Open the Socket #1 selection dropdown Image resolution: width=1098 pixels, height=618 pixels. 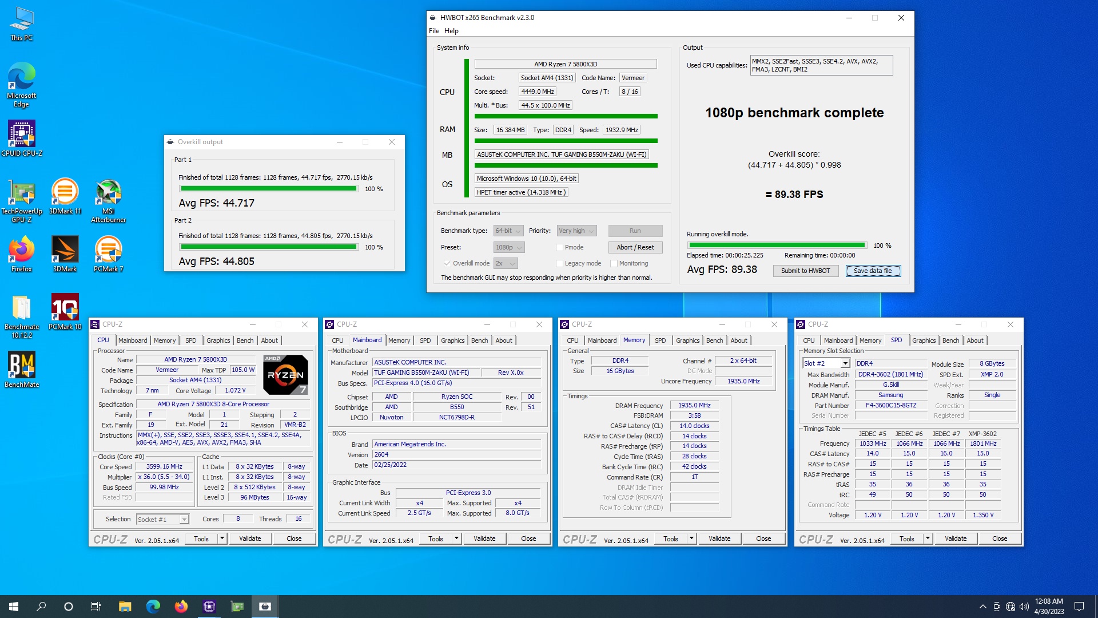click(x=162, y=519)
